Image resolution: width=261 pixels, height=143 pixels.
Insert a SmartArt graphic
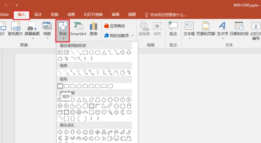tap(78, 29)
